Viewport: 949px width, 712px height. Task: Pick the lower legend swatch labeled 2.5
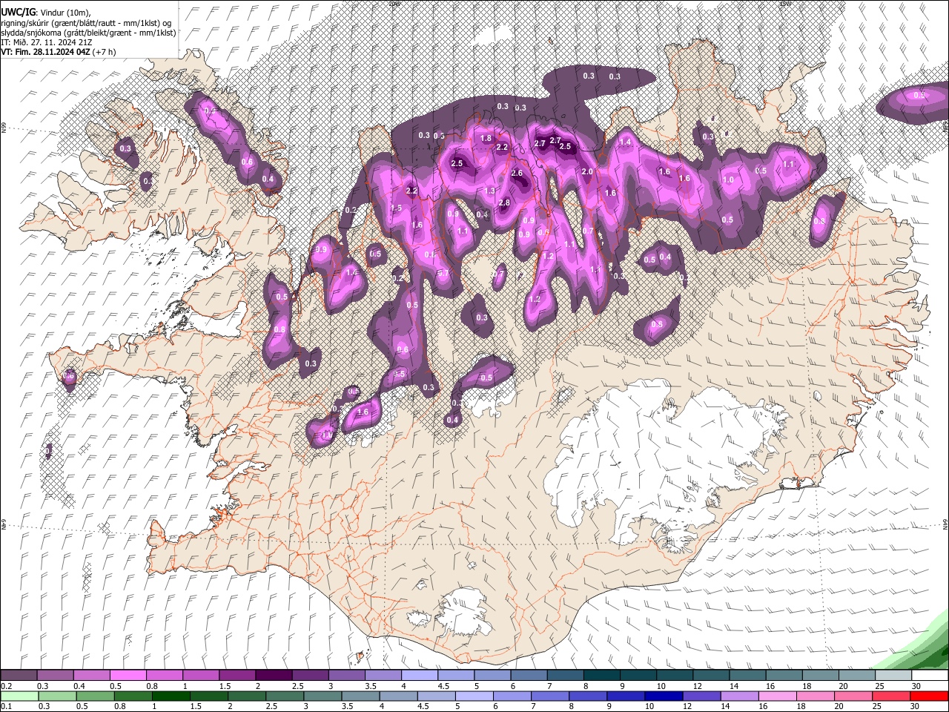(284, 696)
